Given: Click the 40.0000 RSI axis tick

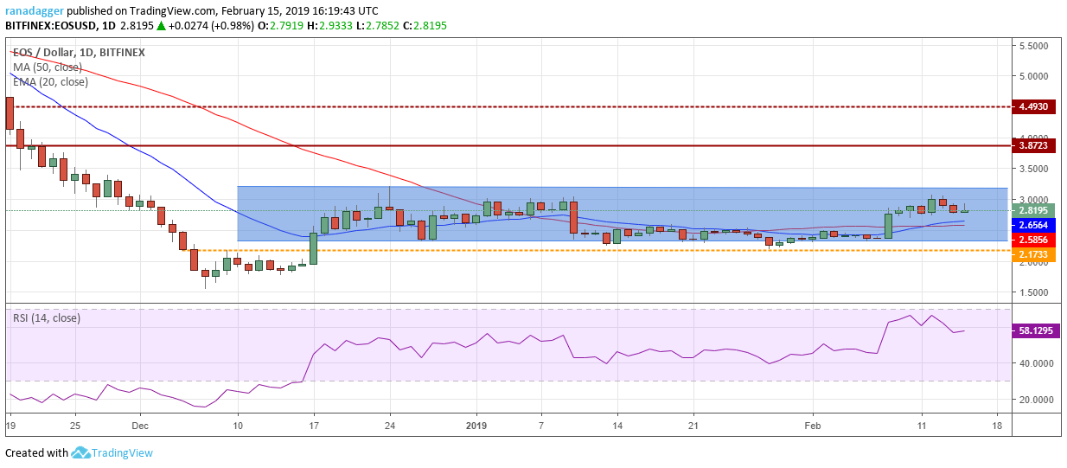Looking at the screenshot, I should (x=1035, y=363).
